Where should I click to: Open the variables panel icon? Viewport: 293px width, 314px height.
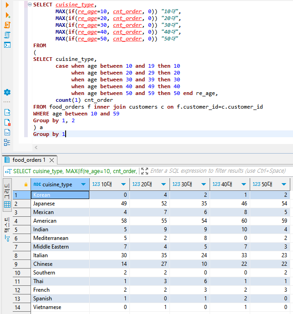pyautogui.click(x=7, y=132)
